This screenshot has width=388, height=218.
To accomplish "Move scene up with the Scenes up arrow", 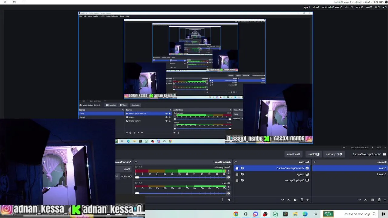I will click(366, 200).
